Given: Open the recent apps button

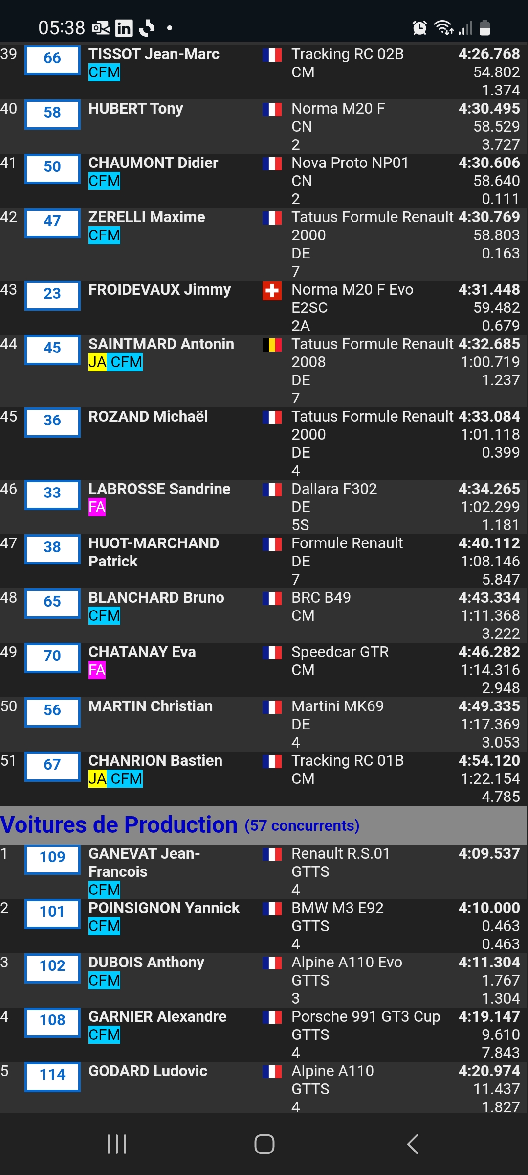Looking at the screenshot, I should point(117,1144).
